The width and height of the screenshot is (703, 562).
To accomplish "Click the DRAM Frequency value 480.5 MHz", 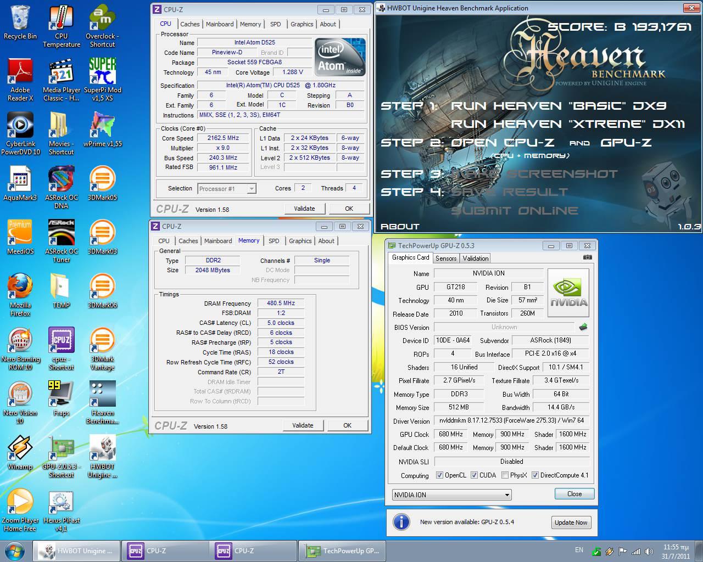I will 281,303.
